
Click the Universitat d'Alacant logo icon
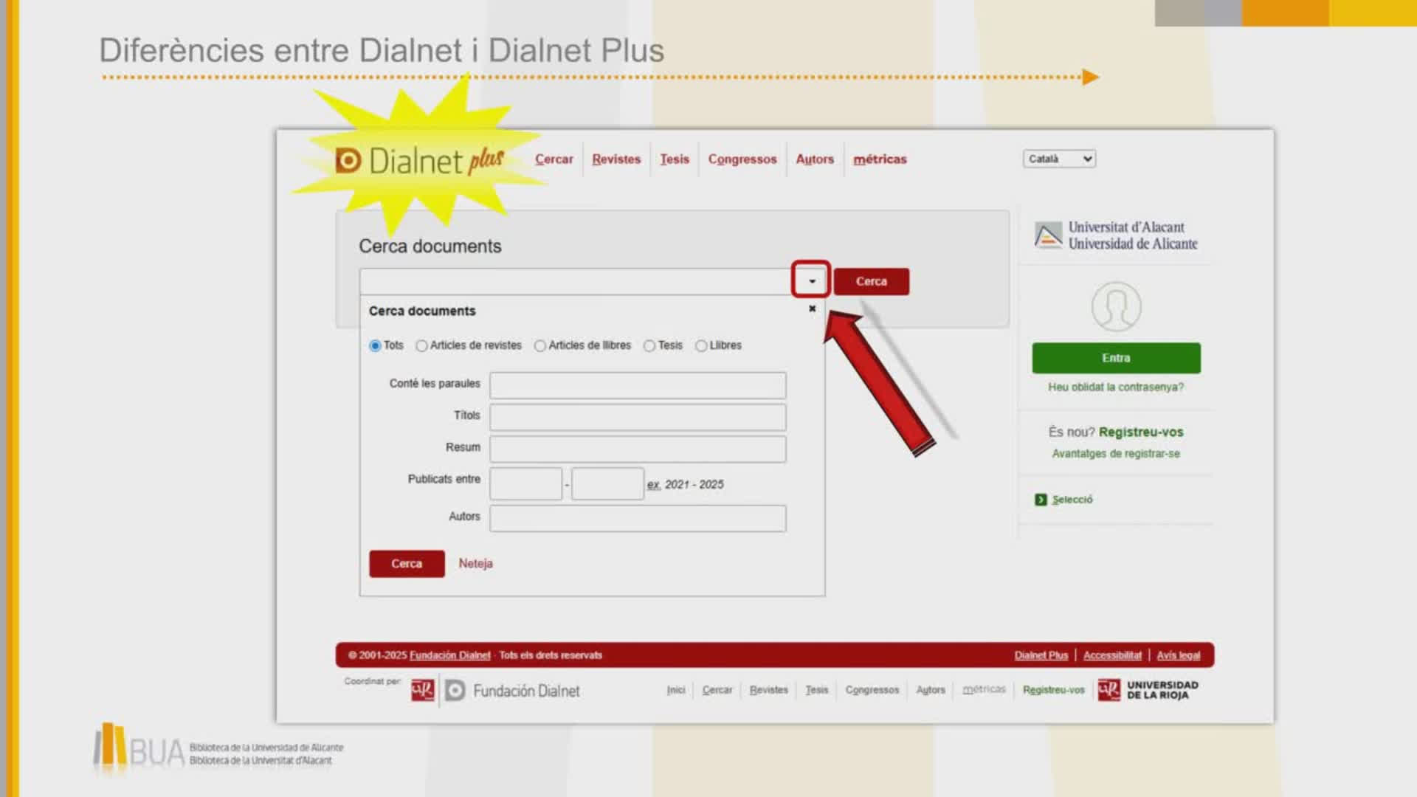[1048, 235]
